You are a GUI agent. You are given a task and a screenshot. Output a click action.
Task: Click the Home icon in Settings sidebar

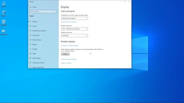tap(30, 7)
